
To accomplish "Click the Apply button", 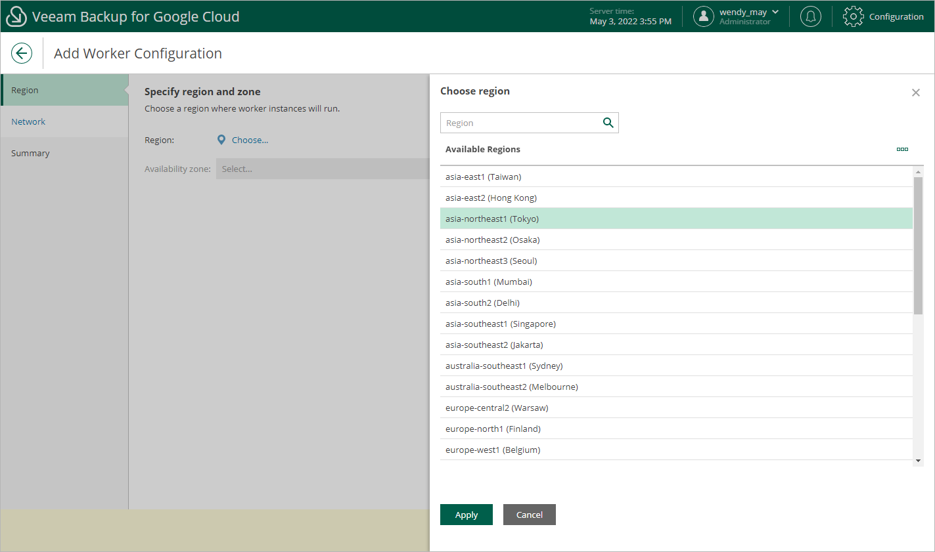I will [x=467, y=515].
